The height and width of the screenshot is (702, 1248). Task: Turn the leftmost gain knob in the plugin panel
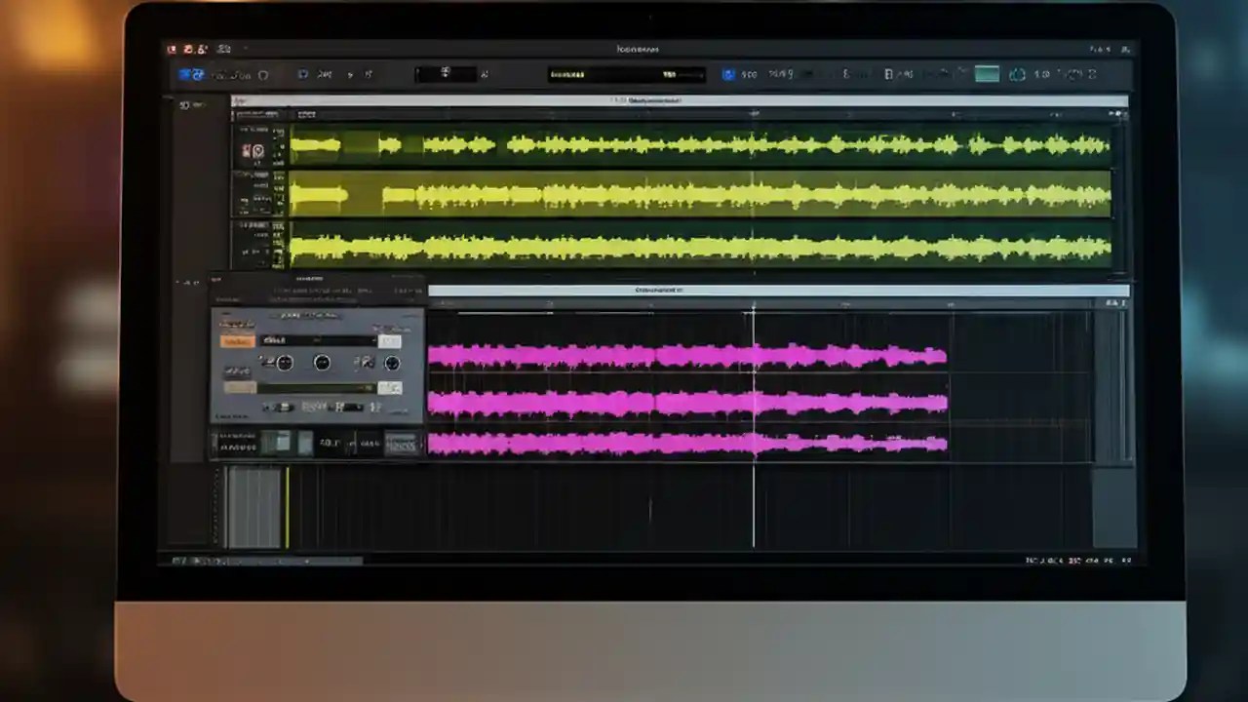point(284,363)
